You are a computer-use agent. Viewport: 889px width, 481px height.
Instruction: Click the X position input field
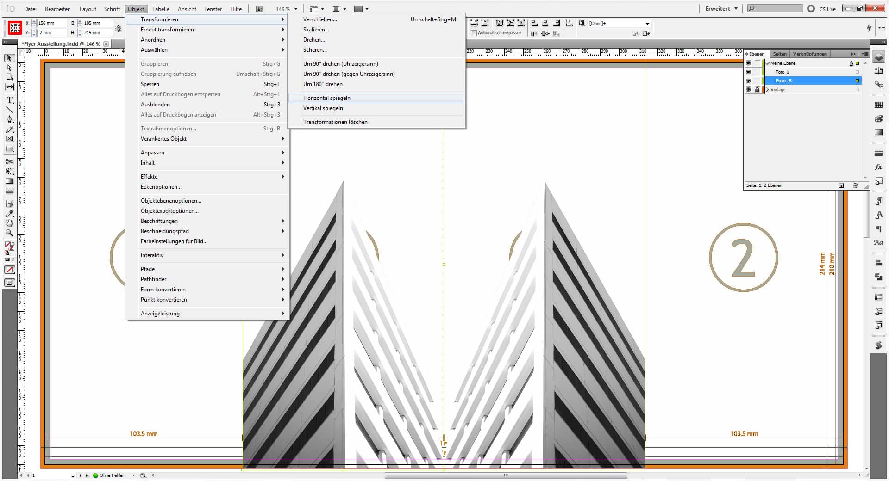point(51,23)
